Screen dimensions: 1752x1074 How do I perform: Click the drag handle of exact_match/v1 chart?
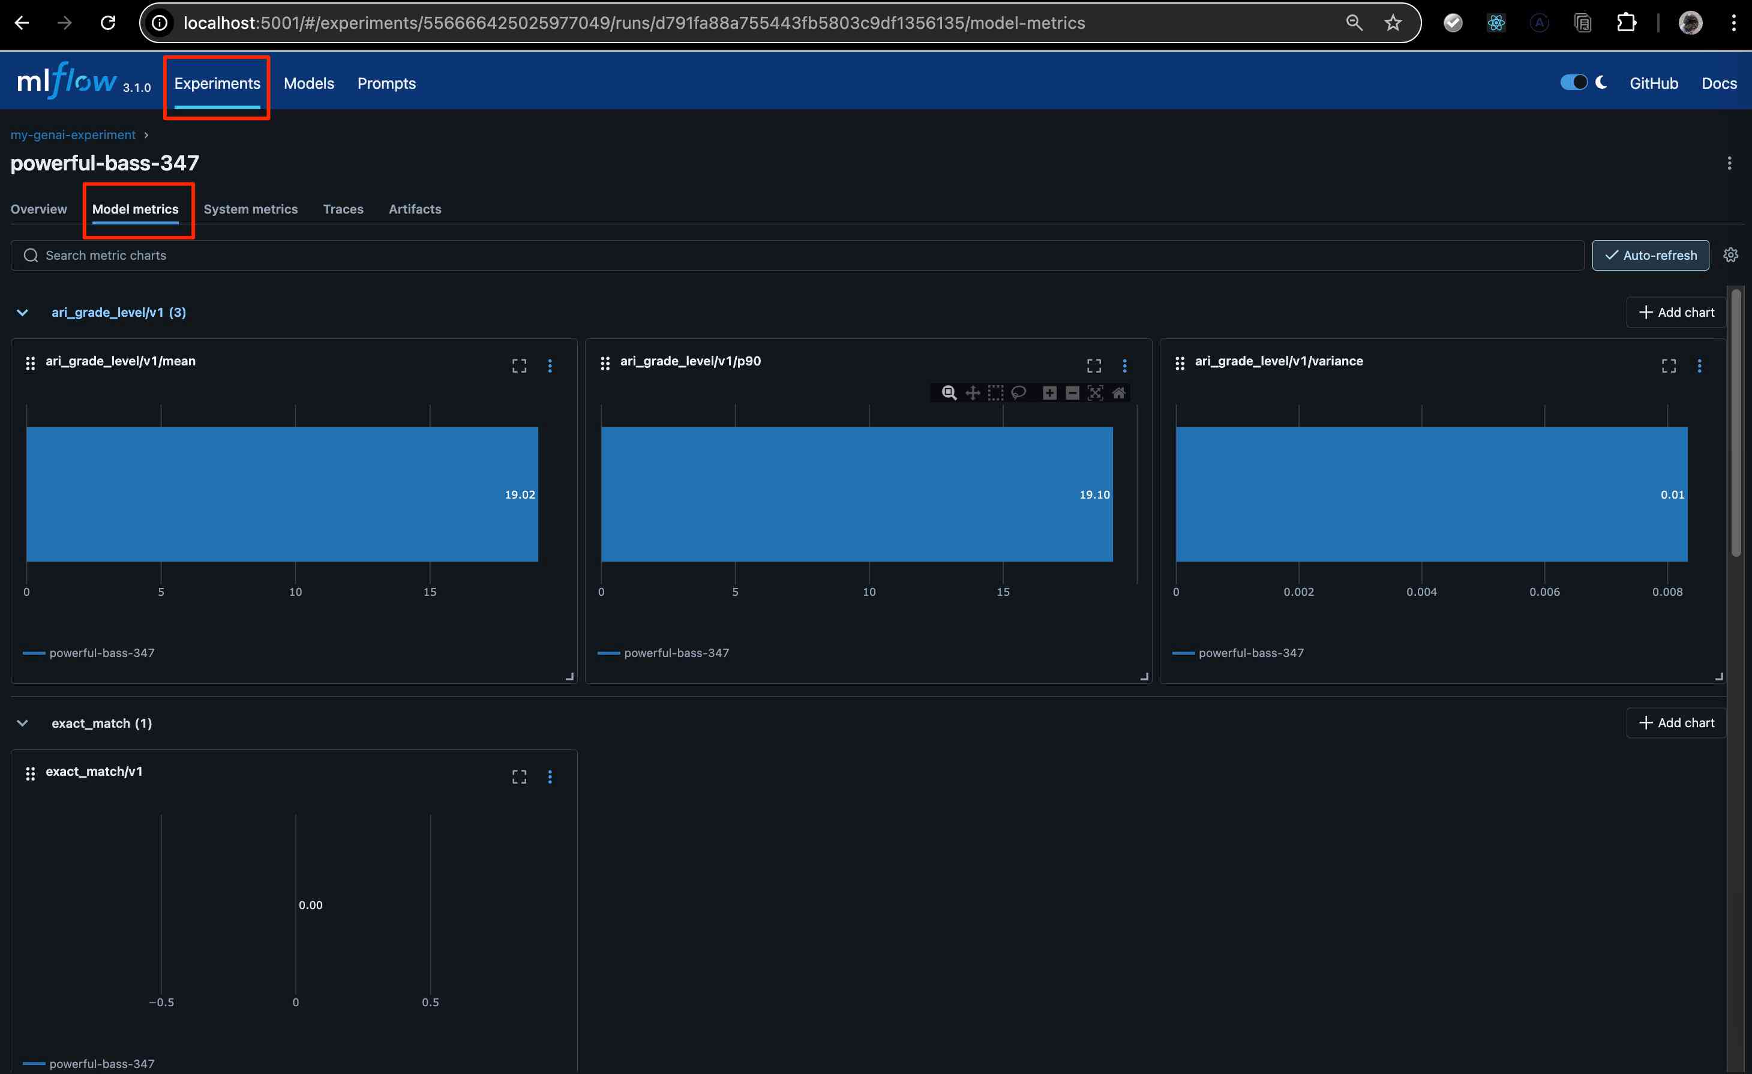30,774
